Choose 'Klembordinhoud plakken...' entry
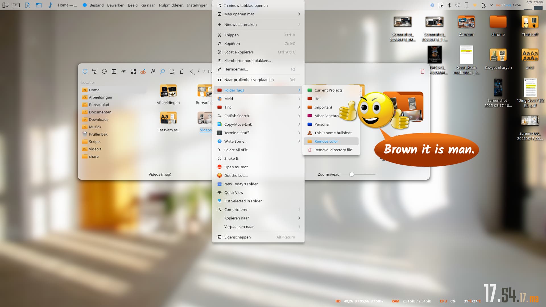Viewport: 546px width, 307px height. coord(258,61)
